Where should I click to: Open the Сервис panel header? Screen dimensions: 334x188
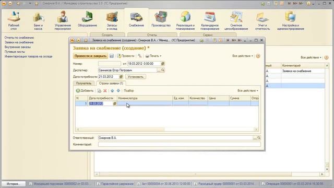point(208,34)
